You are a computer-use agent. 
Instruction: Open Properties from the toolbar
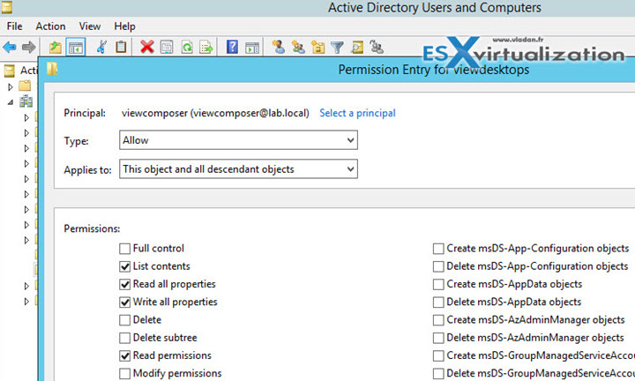167,47
